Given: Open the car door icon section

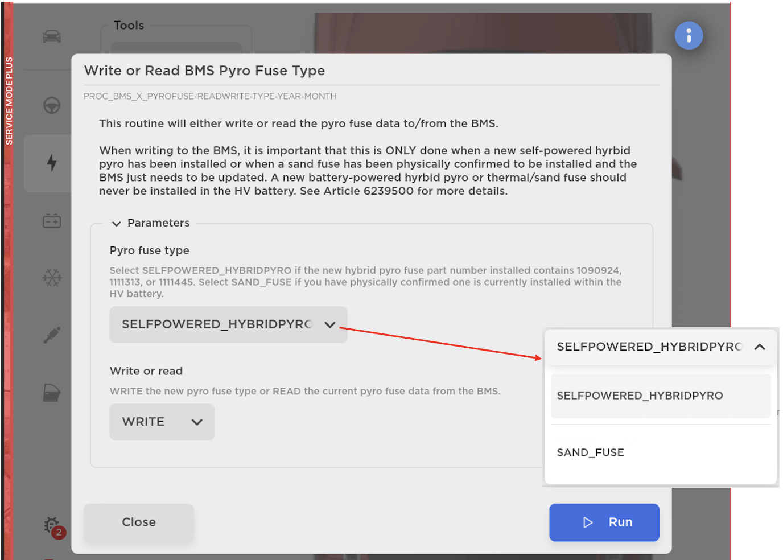Looking at the screenshot, I should (52, 393).
